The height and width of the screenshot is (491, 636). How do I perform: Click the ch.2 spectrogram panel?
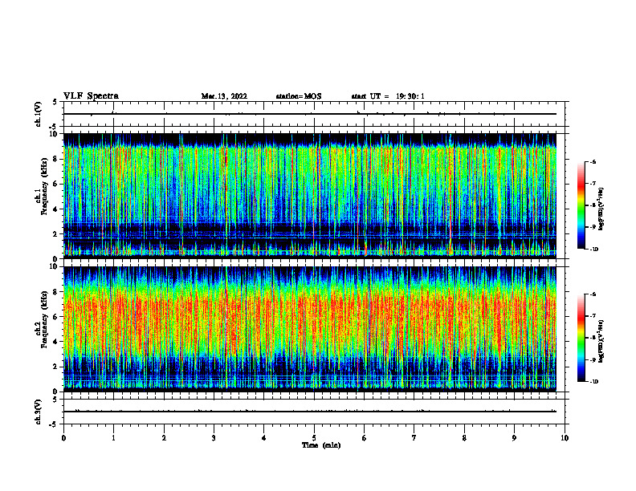tap(310, 329)
